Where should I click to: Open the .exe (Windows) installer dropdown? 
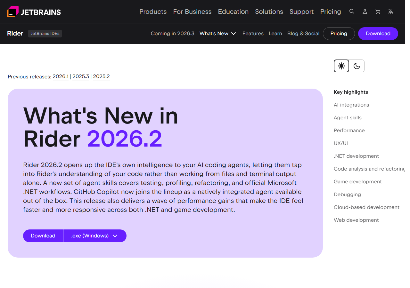(95, 236)
